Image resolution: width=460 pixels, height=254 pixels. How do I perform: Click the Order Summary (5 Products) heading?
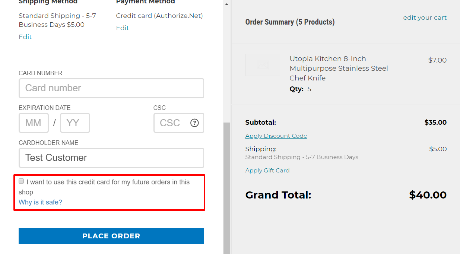point(290,22)
